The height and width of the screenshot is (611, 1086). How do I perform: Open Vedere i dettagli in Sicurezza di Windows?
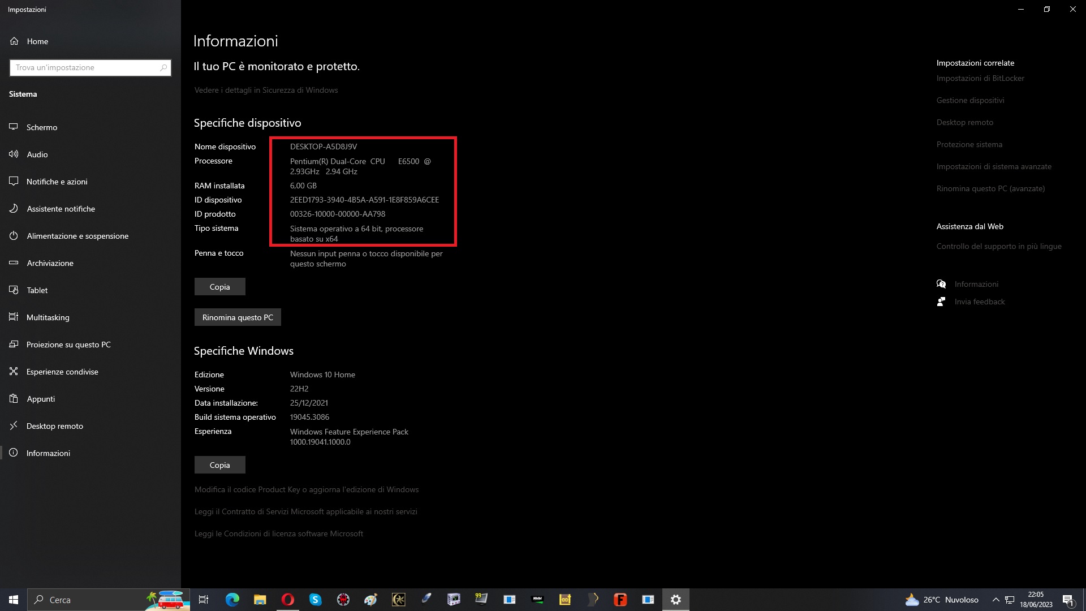click(x=266, y=90)
